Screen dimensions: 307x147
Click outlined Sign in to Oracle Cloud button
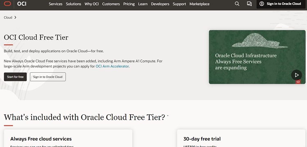click(48, 77)
